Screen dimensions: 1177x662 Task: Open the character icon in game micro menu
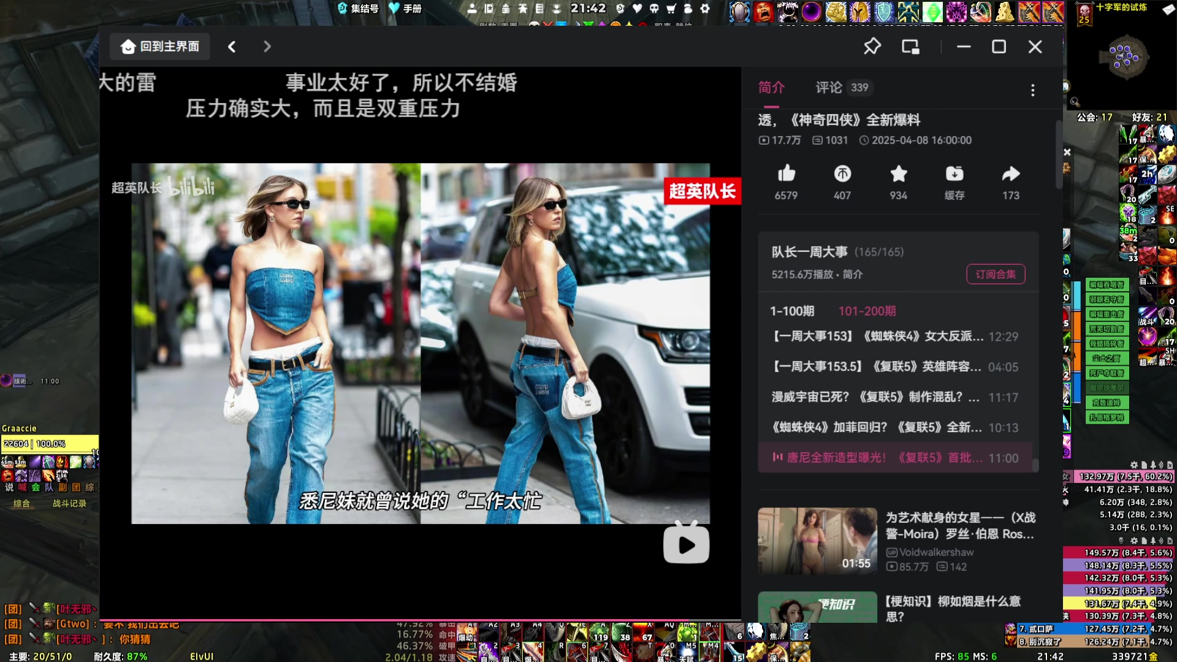pos(472,9)
